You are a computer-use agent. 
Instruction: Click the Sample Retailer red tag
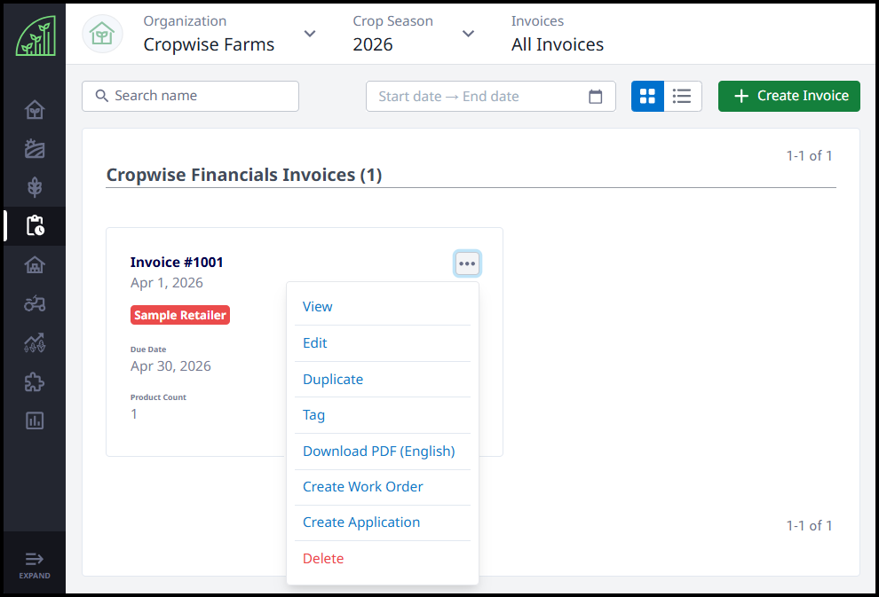click(180, 315)
